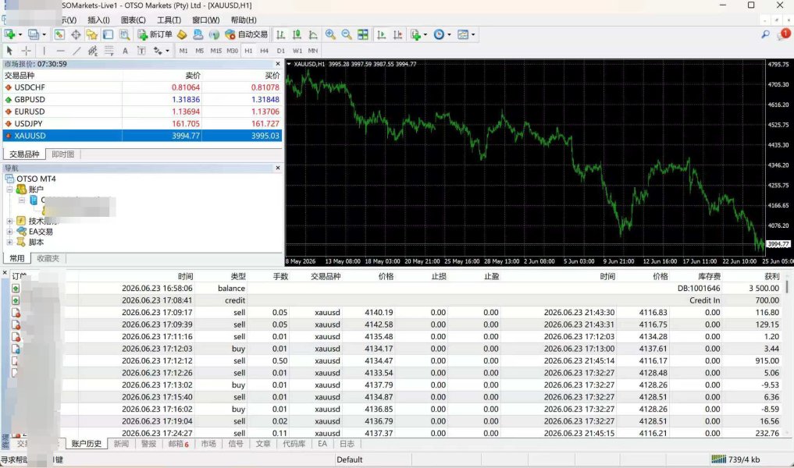
Task: Open MetaEditor yellow book icon
Action: click(182, 34)
